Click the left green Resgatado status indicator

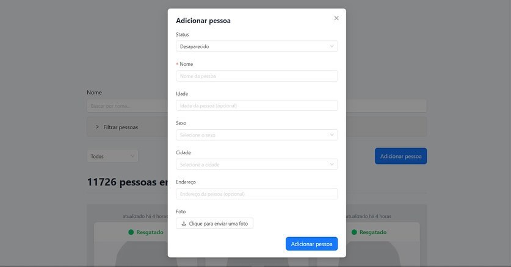[131, 232]
